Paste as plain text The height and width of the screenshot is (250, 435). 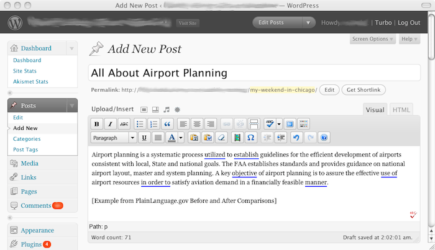coord(194,138)
